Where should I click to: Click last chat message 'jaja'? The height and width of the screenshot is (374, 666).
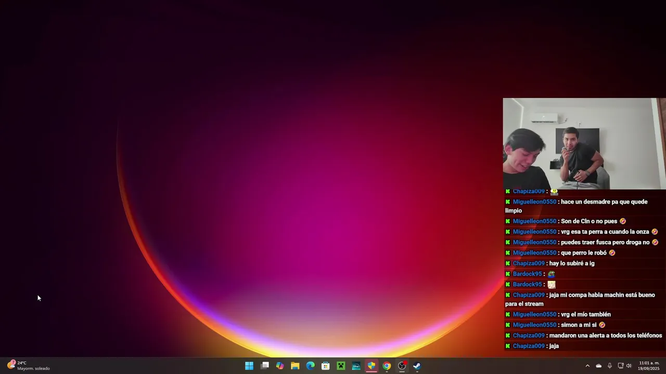[x=554, y=346]
